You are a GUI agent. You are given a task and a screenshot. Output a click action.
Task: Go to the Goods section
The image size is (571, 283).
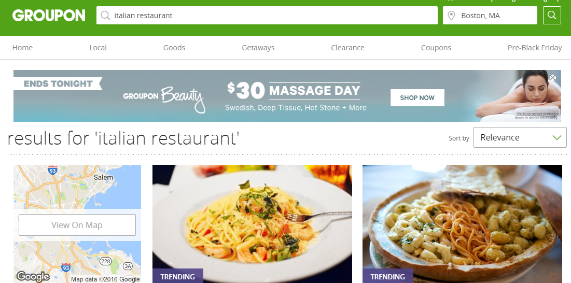[x=174, y=48]
